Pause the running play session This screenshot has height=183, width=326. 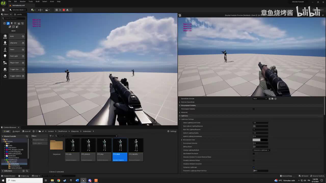click(x=57, y=10)
